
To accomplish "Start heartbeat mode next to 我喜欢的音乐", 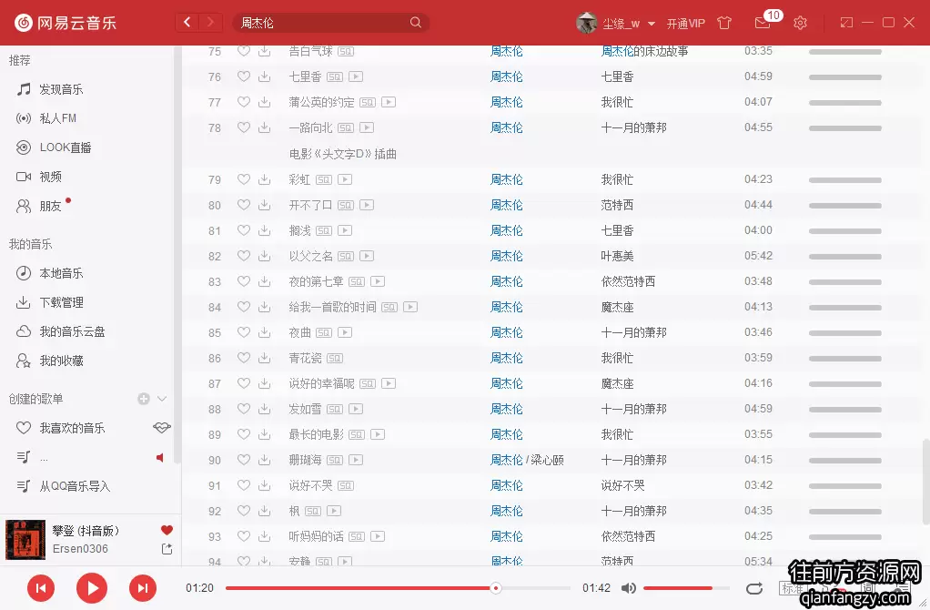I will [x=161, y=427].
